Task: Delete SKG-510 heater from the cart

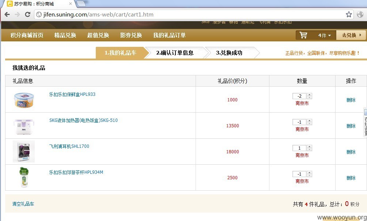Action: tap(351, 126)
